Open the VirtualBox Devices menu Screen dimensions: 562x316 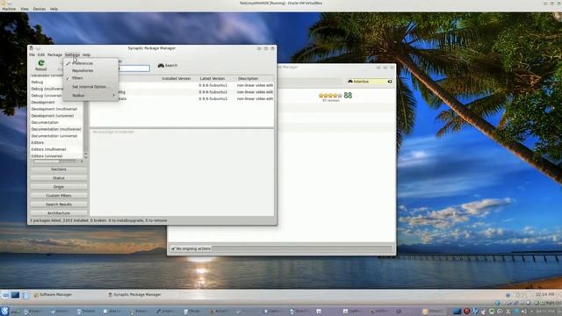point(39,9)
